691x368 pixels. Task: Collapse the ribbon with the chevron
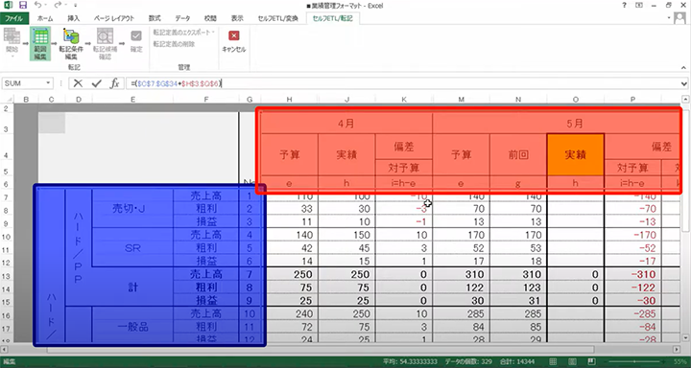683,68
